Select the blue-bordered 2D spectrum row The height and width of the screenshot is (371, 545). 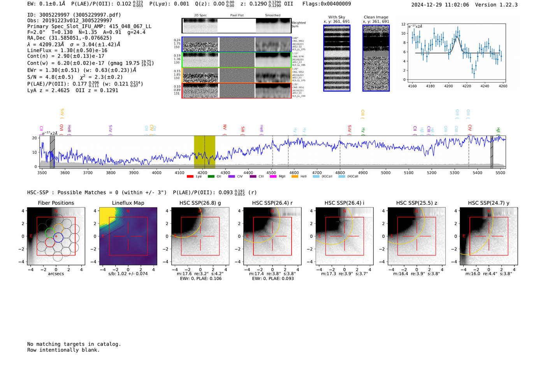(x=237, y=44)
